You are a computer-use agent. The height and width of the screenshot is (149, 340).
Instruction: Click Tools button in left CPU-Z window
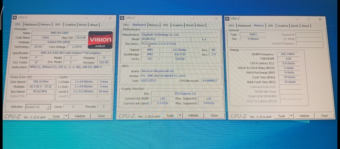(56, 116)
